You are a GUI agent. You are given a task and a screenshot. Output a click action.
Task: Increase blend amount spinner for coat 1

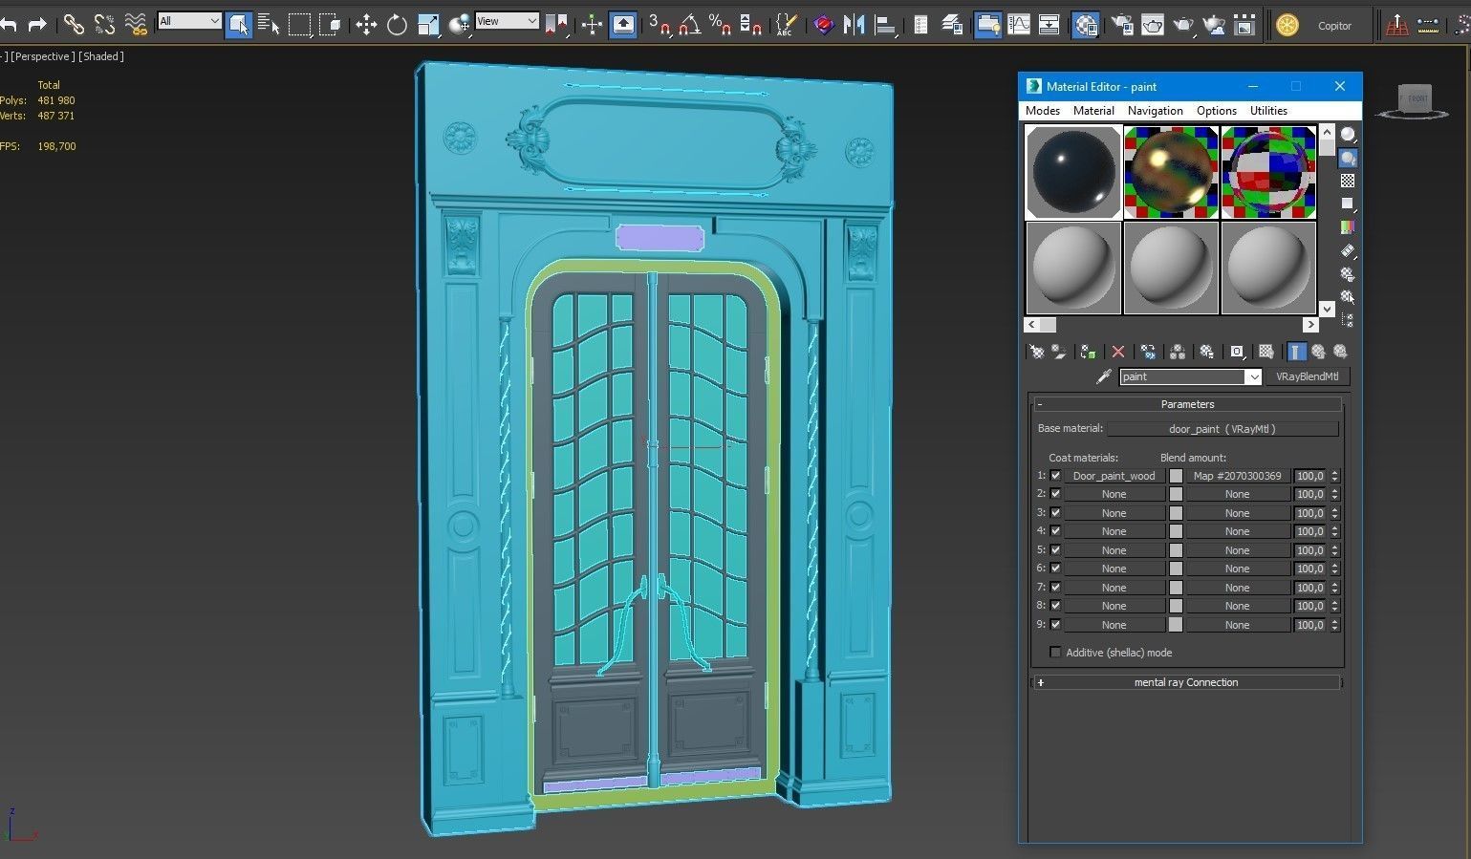pyautogui.click(x=1335, y=473)
